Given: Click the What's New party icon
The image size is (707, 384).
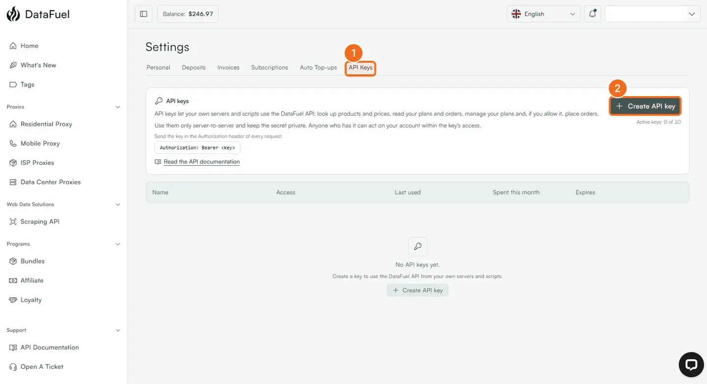Looking at the screenshot, I should [x=13, y=65].
